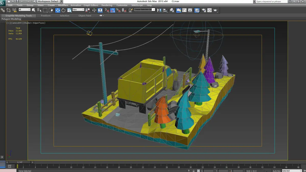Click the Shaded + Edged Faces viewport label
306x172 pixels.
click(34, 23)
